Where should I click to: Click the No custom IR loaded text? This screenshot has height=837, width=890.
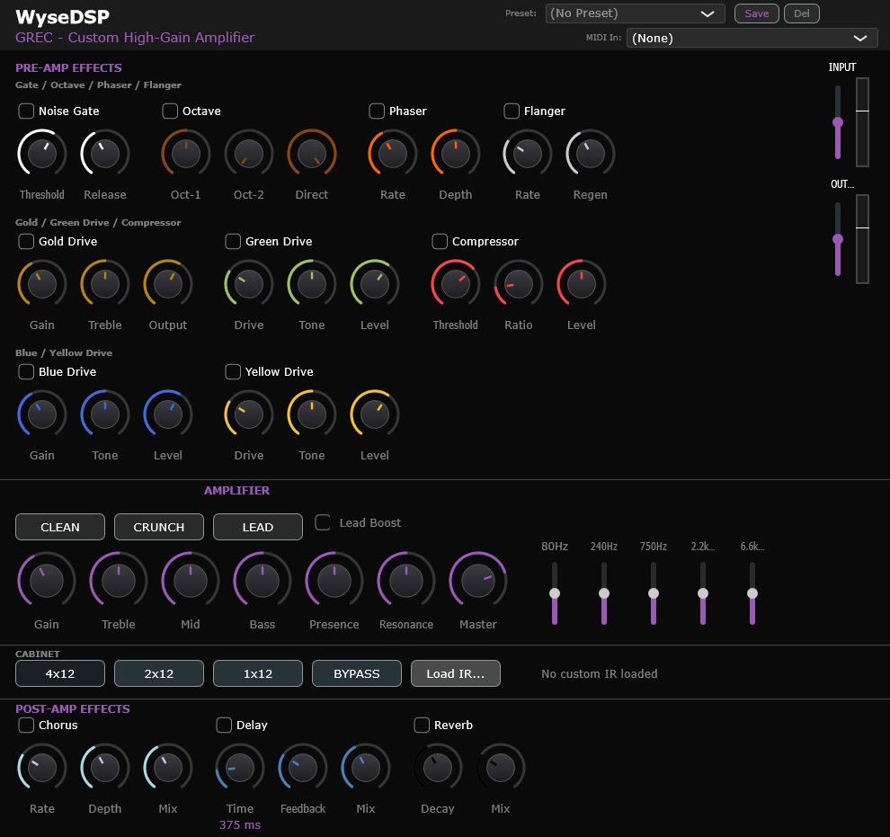point(600,673)
